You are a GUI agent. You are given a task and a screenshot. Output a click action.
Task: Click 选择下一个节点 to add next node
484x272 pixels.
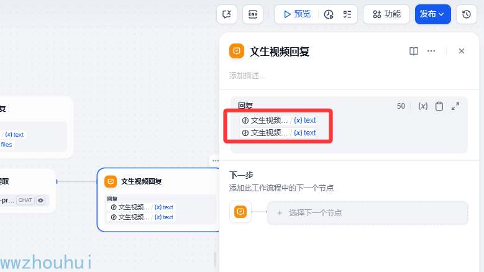coord(368,213)
